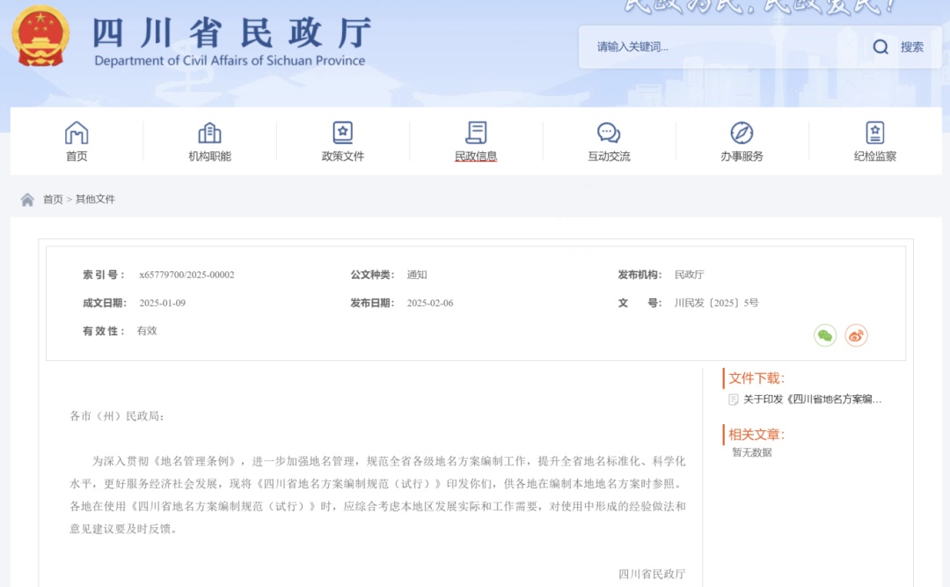Click the 民政信息 document icon

click(476, 130)
